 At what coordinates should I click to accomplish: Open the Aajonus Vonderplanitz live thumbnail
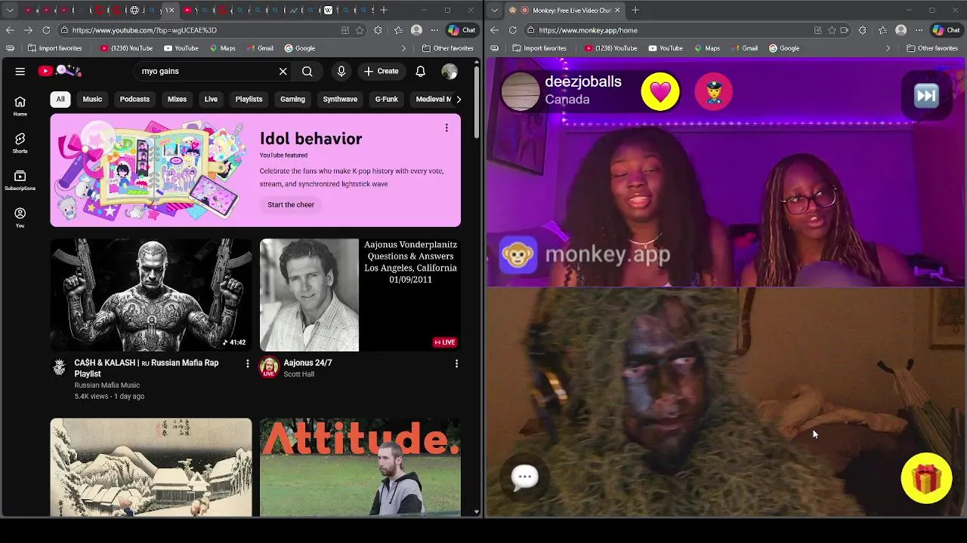point(360,295)
